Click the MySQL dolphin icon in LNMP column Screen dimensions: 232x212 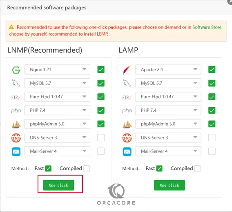pyautogui.click(x=16, y=83)
